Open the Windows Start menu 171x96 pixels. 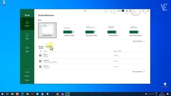point(2,94)
